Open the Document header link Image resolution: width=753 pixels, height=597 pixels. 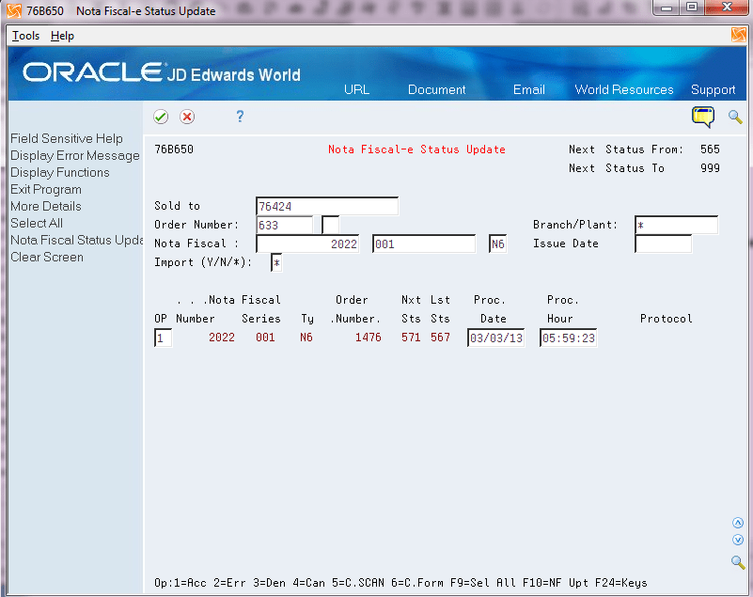[x=436, y=90]
